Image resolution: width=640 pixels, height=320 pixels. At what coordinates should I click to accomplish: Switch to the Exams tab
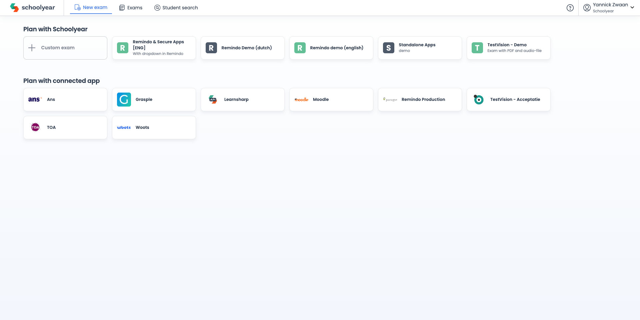131,8
